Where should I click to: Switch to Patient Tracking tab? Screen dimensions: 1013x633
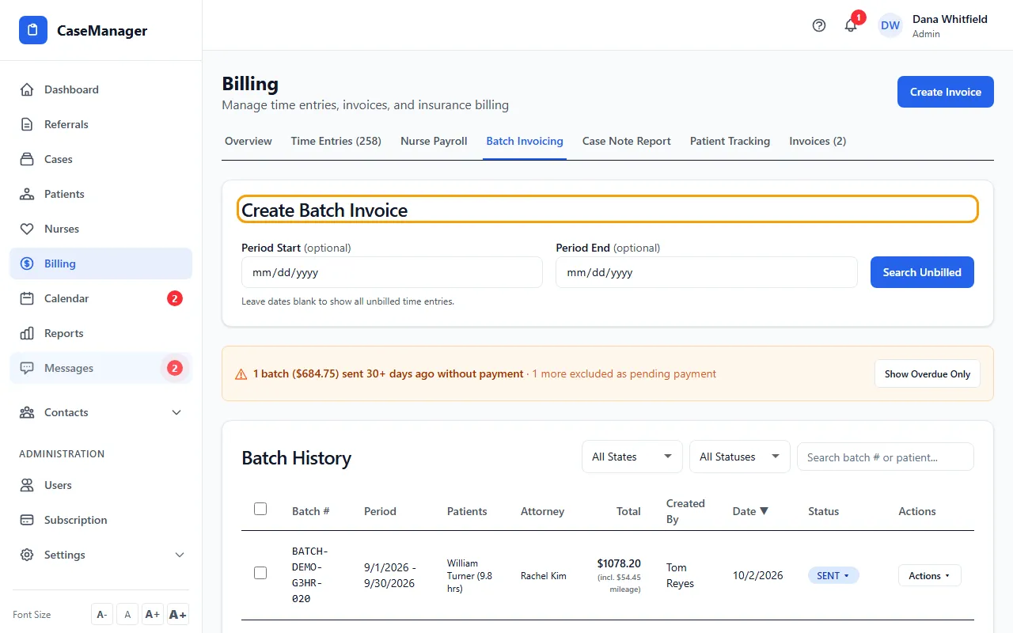click(x=730, y=141)
